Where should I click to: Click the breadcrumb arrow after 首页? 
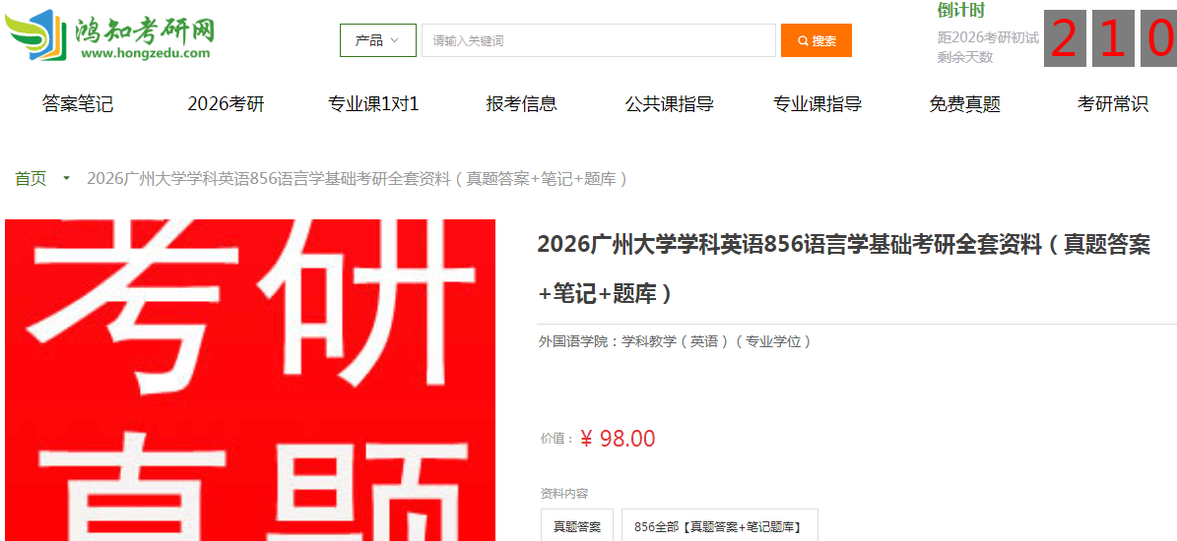67,178
